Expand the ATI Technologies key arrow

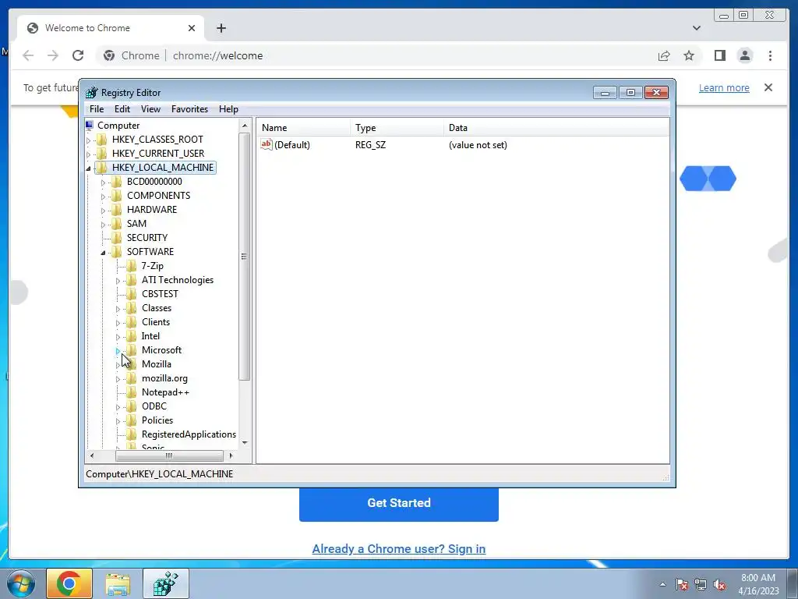118,281
